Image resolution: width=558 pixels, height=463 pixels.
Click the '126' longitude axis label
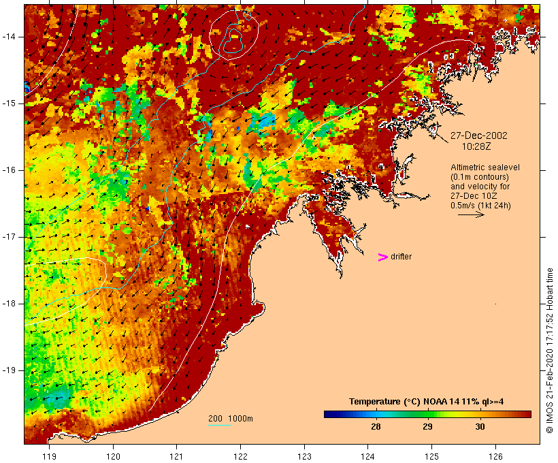click(x=495, y=456)
